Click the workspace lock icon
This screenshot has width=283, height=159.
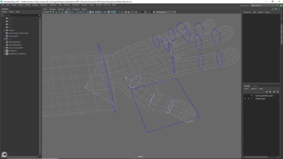281,5
